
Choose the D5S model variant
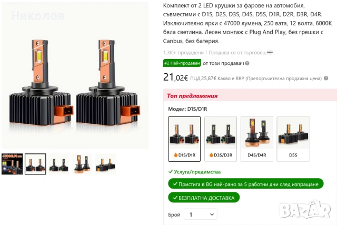point(293,139)
